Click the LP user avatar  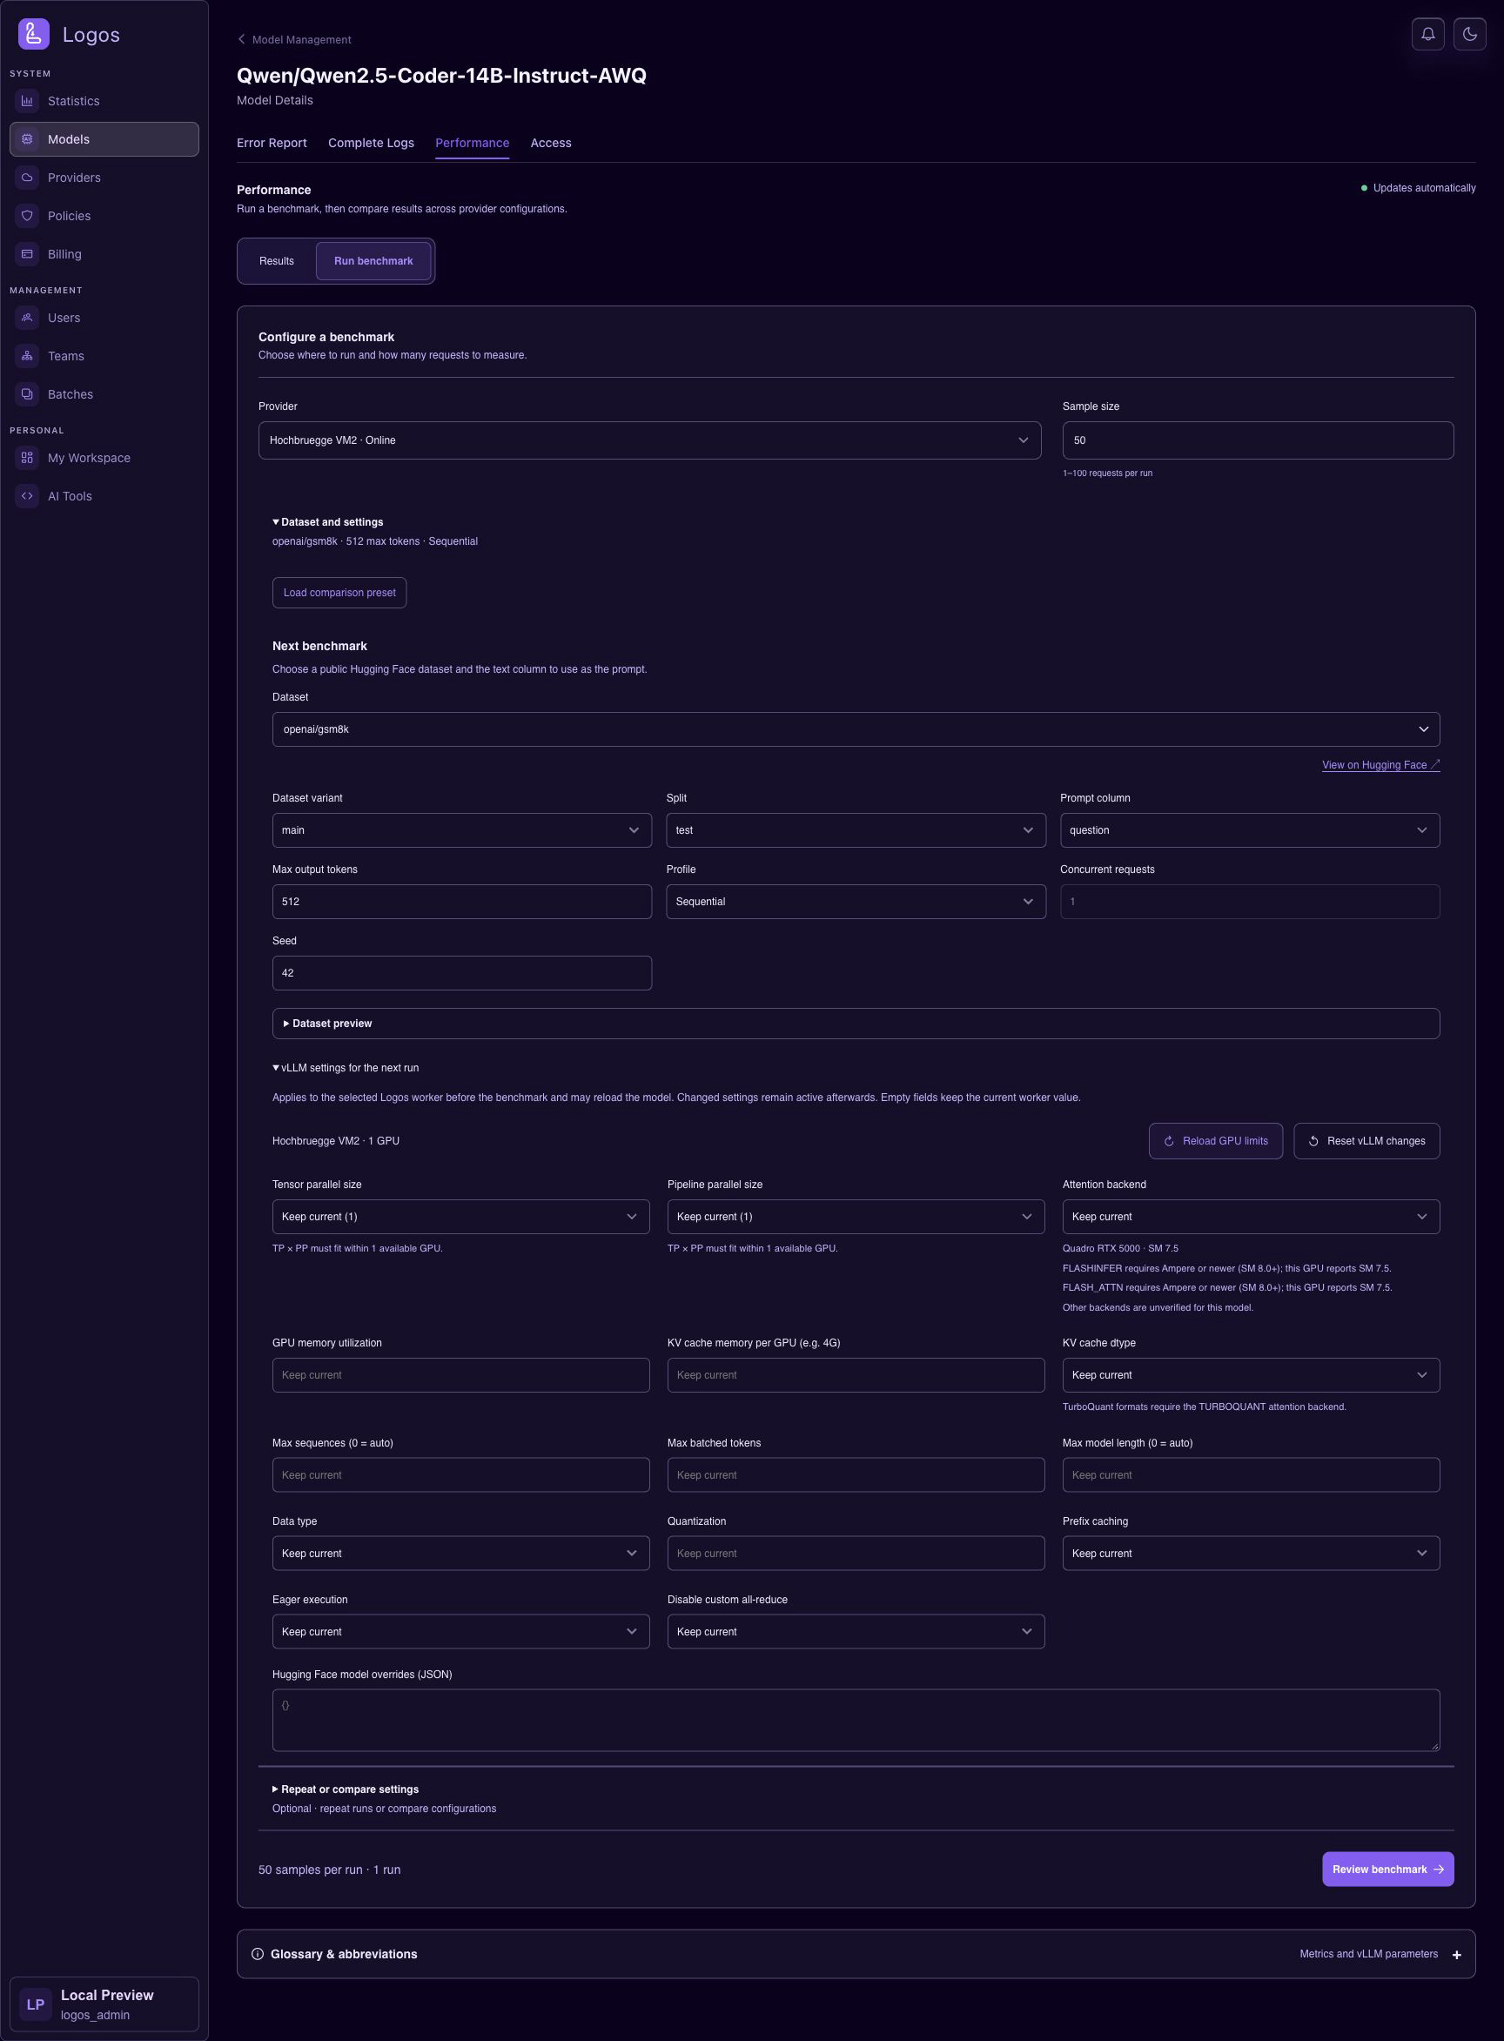click(x=36, y=2004)
